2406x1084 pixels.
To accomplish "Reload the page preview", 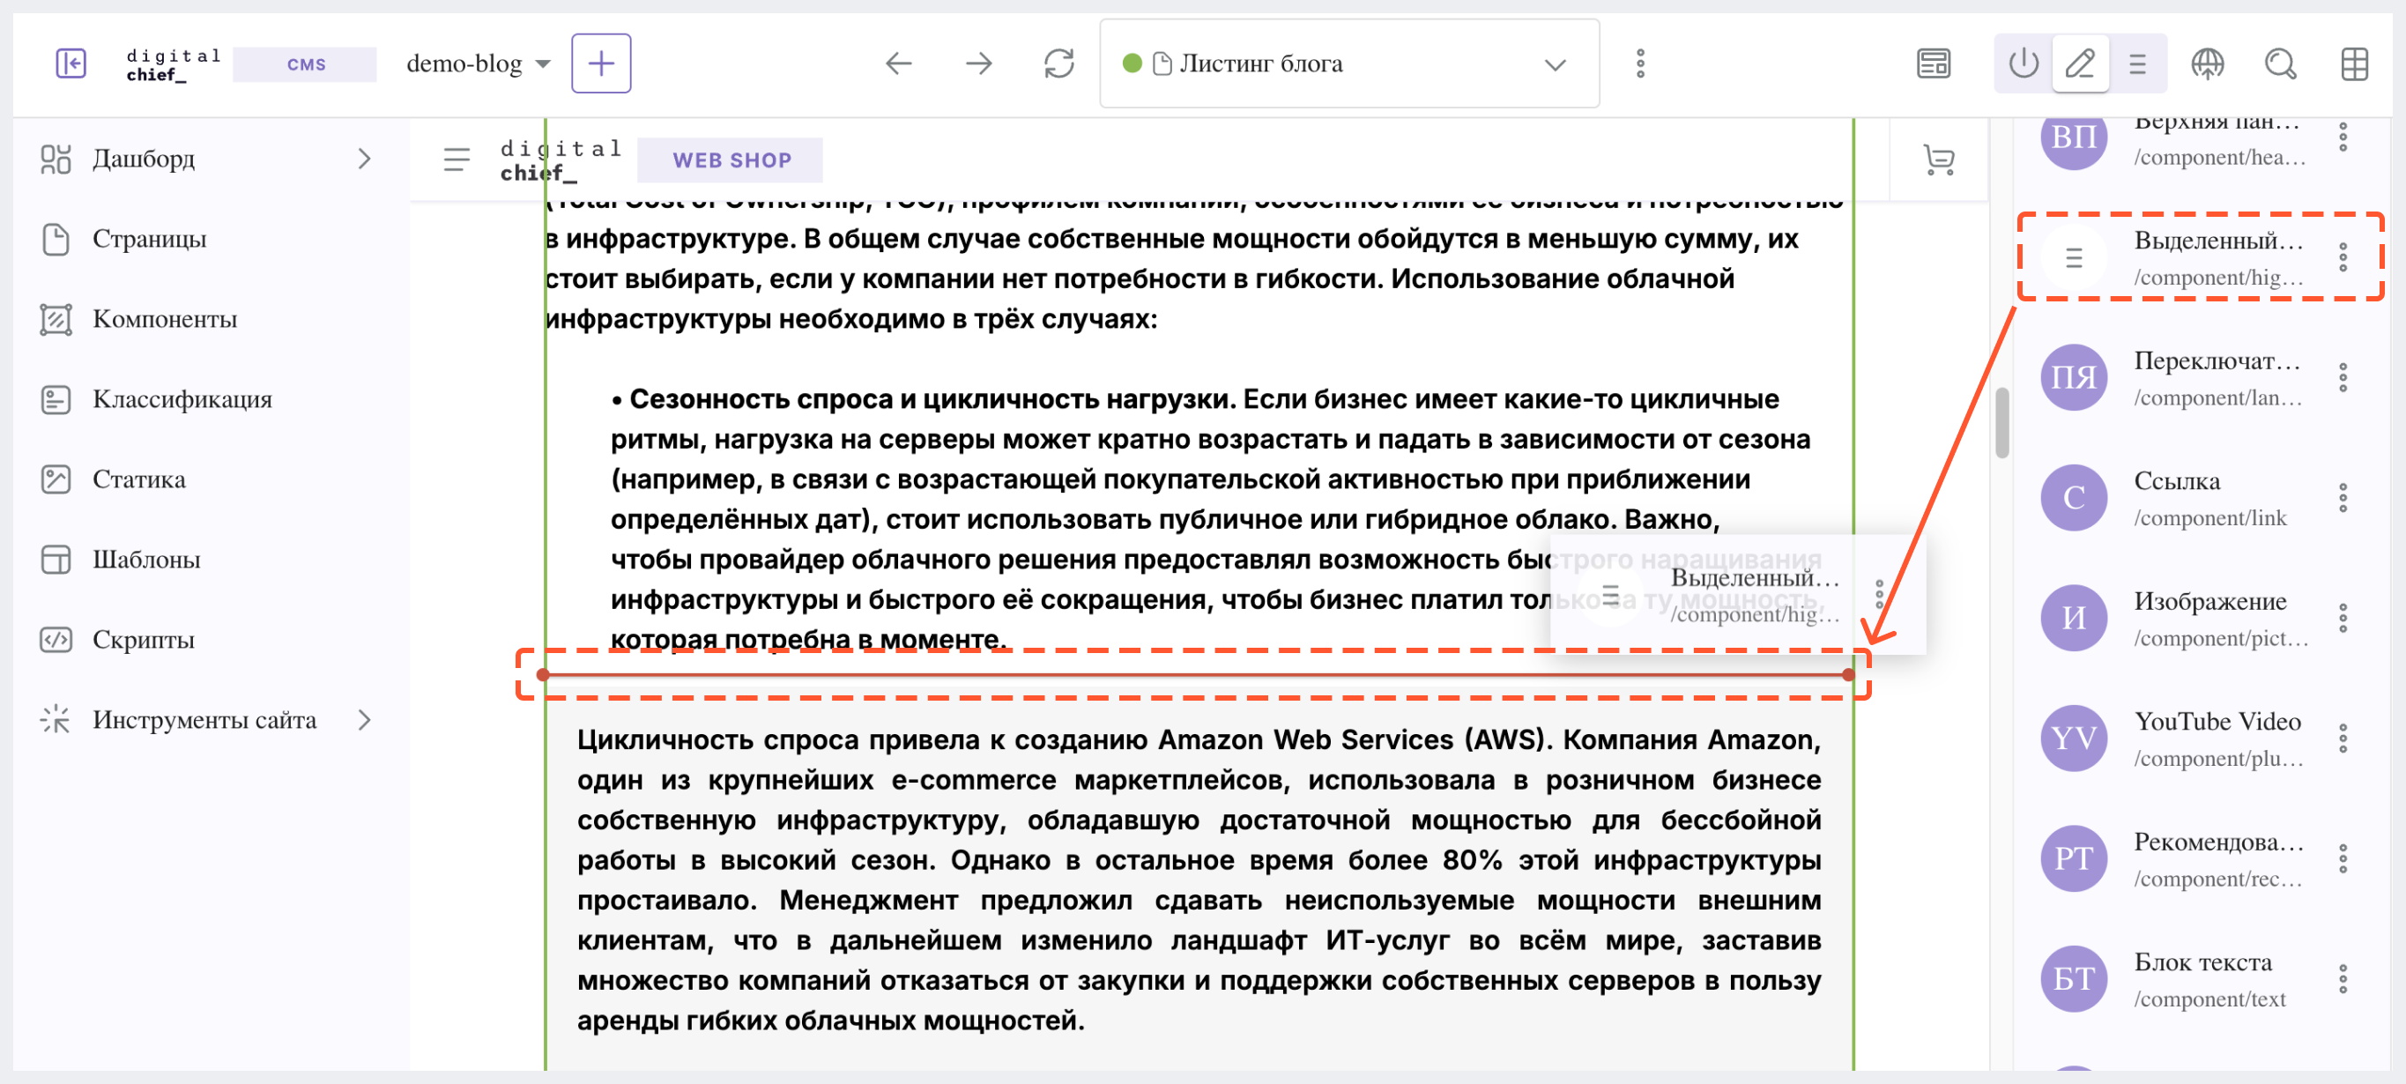I will (1058, 63).
